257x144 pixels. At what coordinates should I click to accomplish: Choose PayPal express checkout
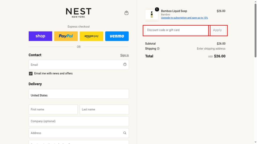click(x=66, y=36)
